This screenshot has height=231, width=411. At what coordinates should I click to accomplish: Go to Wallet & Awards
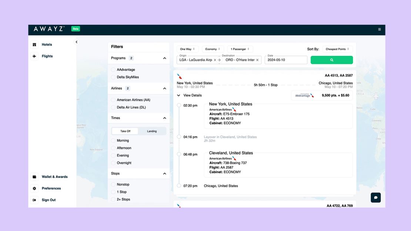tap(54, 177)
